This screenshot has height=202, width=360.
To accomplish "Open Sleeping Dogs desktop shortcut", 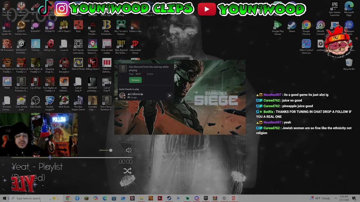I will tap(50, 66).
